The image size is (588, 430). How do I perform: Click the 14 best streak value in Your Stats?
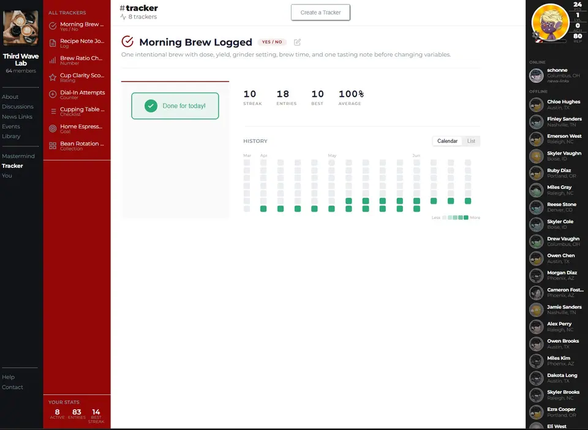click(96, 412)
